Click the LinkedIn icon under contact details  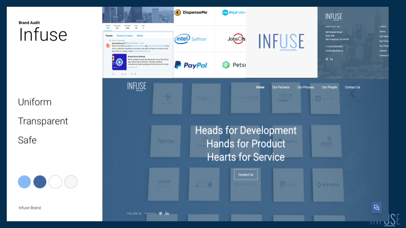332,59
